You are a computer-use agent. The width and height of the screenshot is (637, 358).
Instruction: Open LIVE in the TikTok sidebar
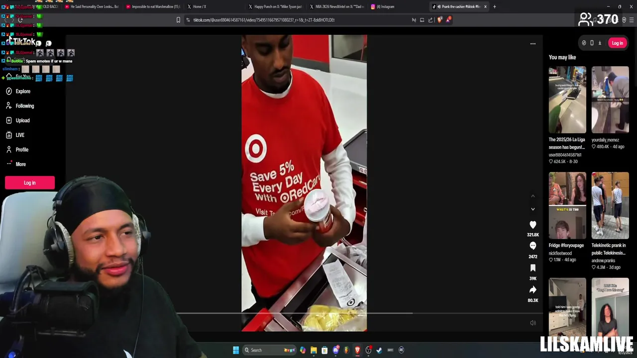[x=20, y=135]
